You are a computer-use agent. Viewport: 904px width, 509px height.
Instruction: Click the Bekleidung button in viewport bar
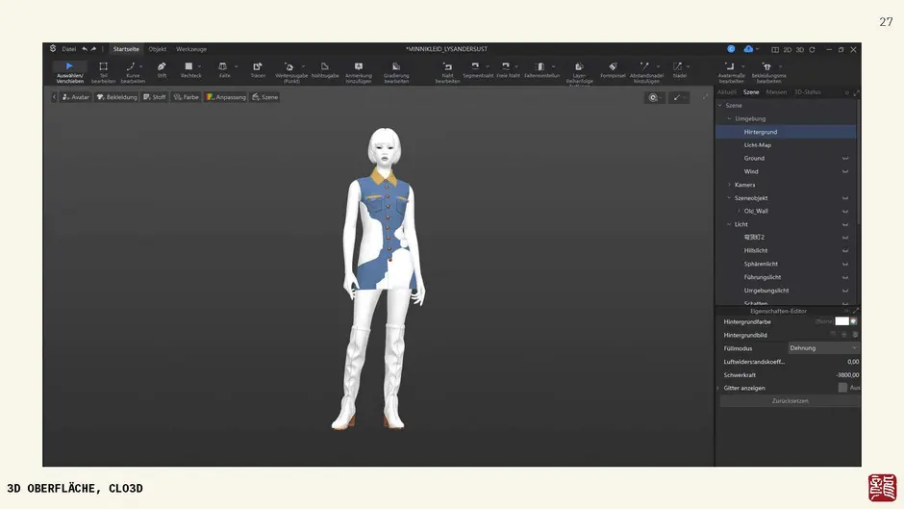pos(116,97)
